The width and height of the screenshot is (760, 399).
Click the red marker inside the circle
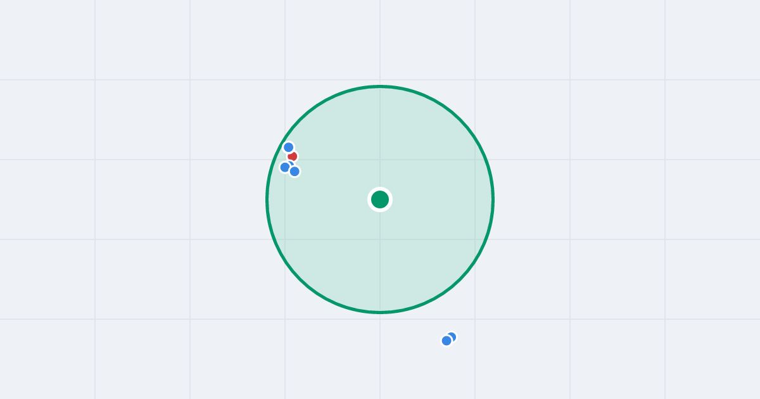pos(293,156)
